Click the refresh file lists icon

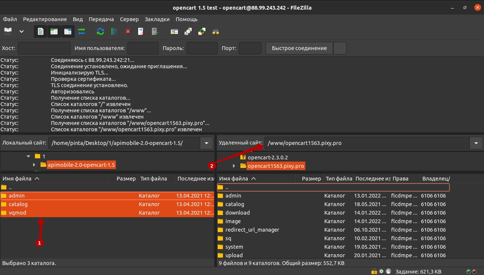(100, 32)
